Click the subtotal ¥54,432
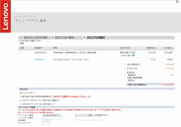 pyautogui.click(x=170, y=64)
